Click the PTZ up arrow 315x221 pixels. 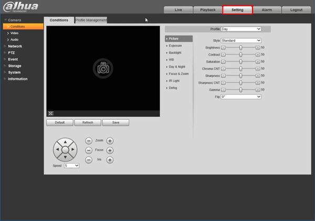(x=65, y=142)
